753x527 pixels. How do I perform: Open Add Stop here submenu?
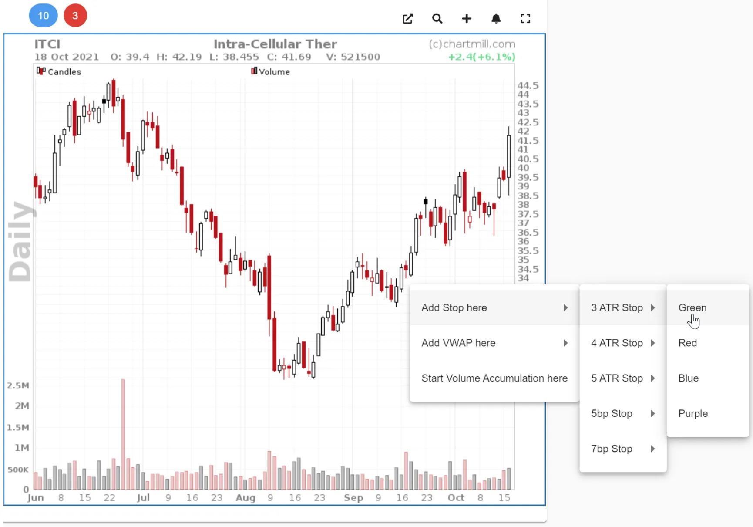click(x=494, y=307)
